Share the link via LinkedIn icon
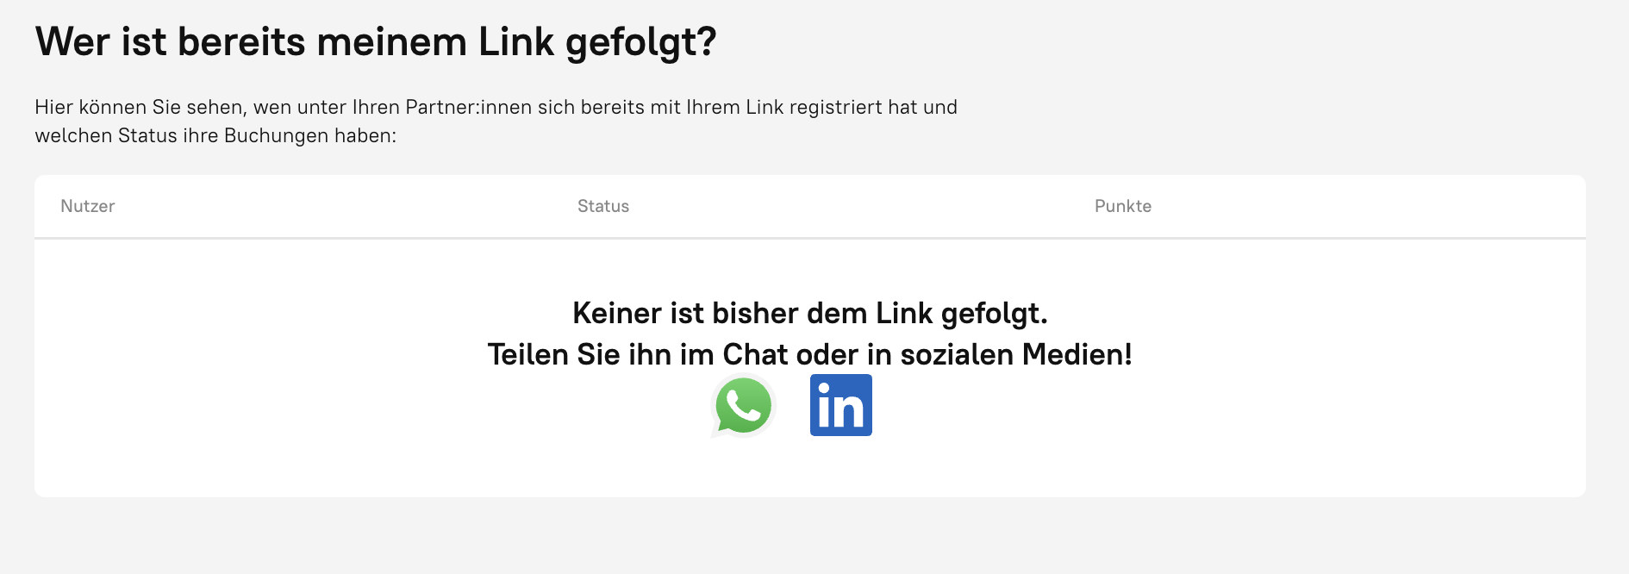Viewport: 1629px width, 574px height. [840, 405]
